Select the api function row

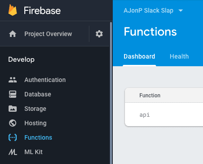pyautogui.click(x=164, y=114)
